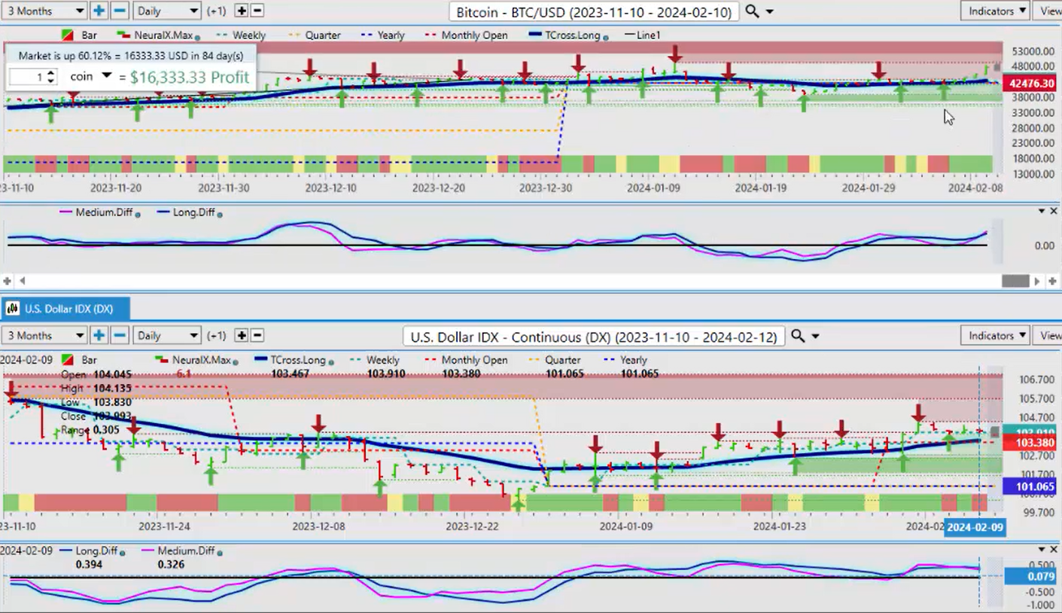The image size is (1062, 613).
Task: Click the U.S. Dollar IDX - Continuous title field
Action: (x=594, y=337)
